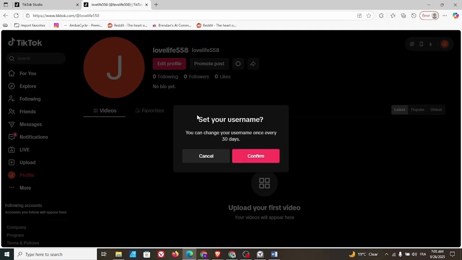This screenshot has width=462, height=260.
Task: Go to LIVE section icon
Action: 12,149
